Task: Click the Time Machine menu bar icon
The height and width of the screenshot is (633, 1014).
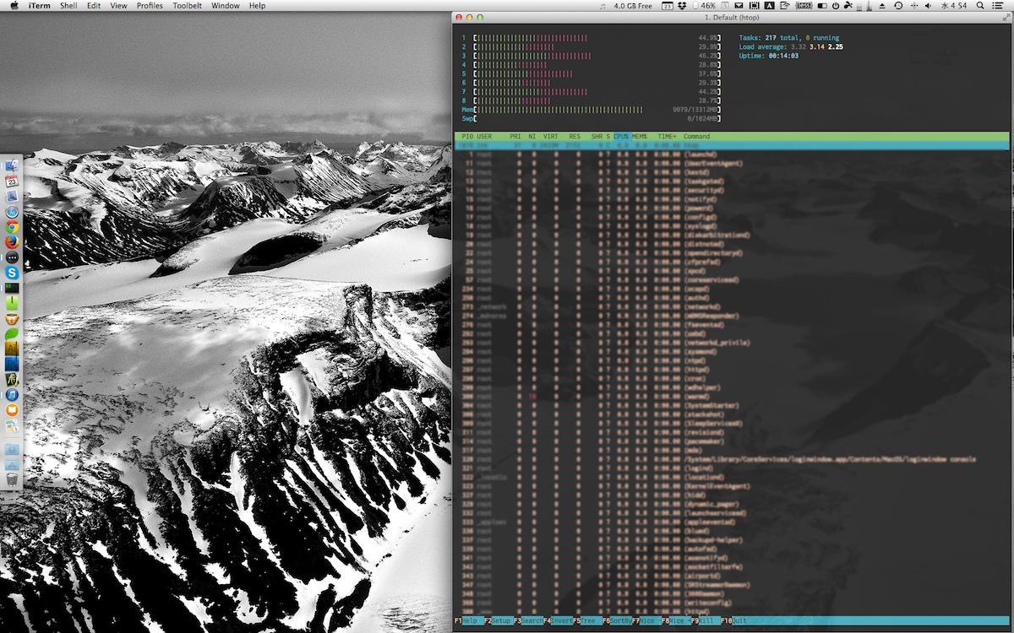Action: point(898,5)
